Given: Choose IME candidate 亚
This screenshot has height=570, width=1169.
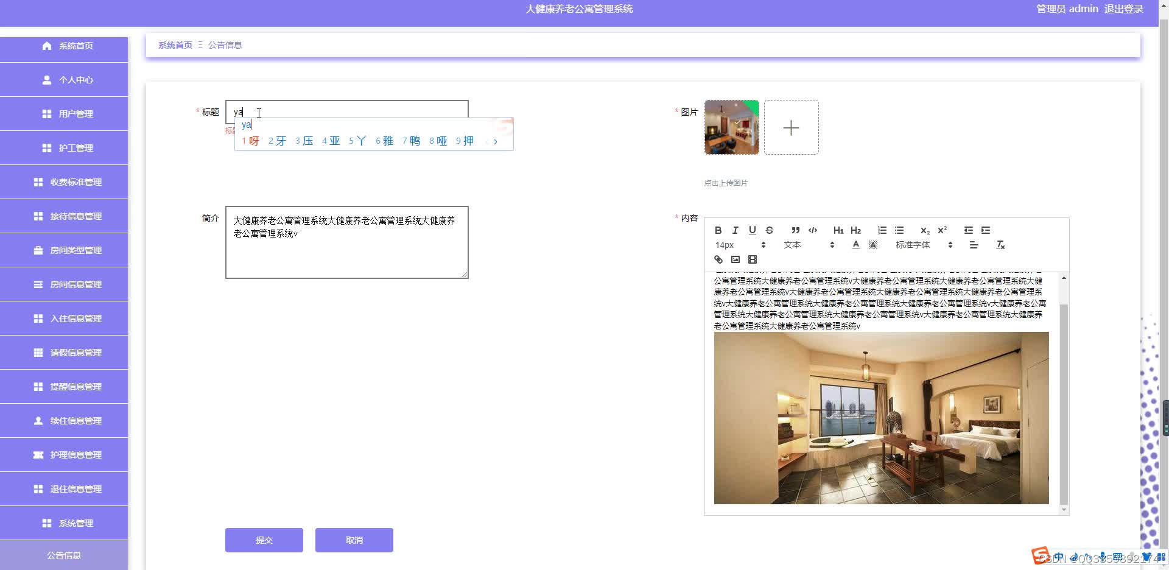Looking at the screenshot, I should point(331,141).
